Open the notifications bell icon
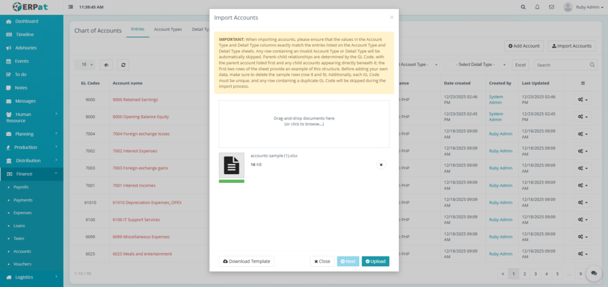The height and width of the screenshot is (287, 608). coord(537,7)
